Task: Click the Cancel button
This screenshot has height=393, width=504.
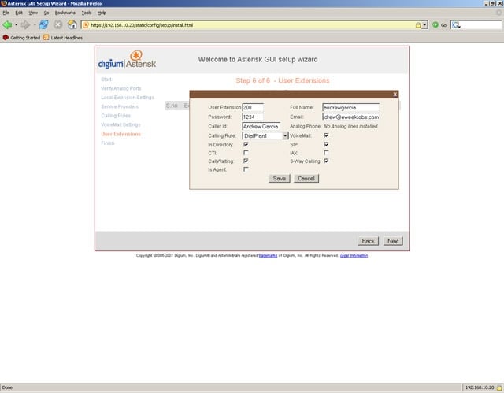Action: tap(306, 179)
